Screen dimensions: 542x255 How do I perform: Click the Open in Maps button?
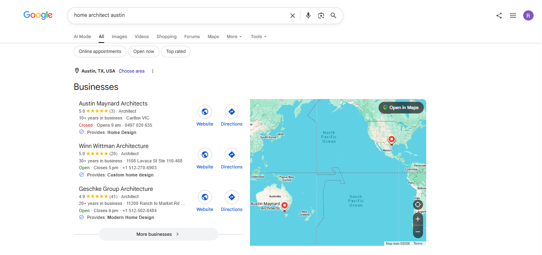[401, 107]
